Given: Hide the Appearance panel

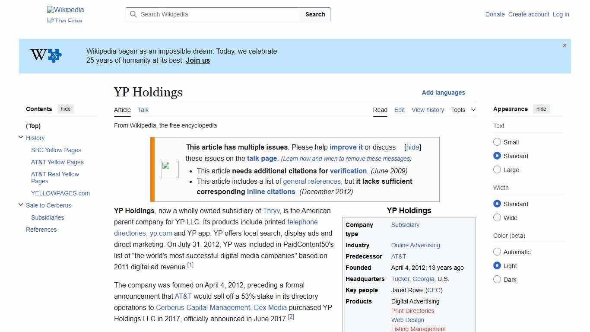Looking at the screenshot, I should pos(541,109).
